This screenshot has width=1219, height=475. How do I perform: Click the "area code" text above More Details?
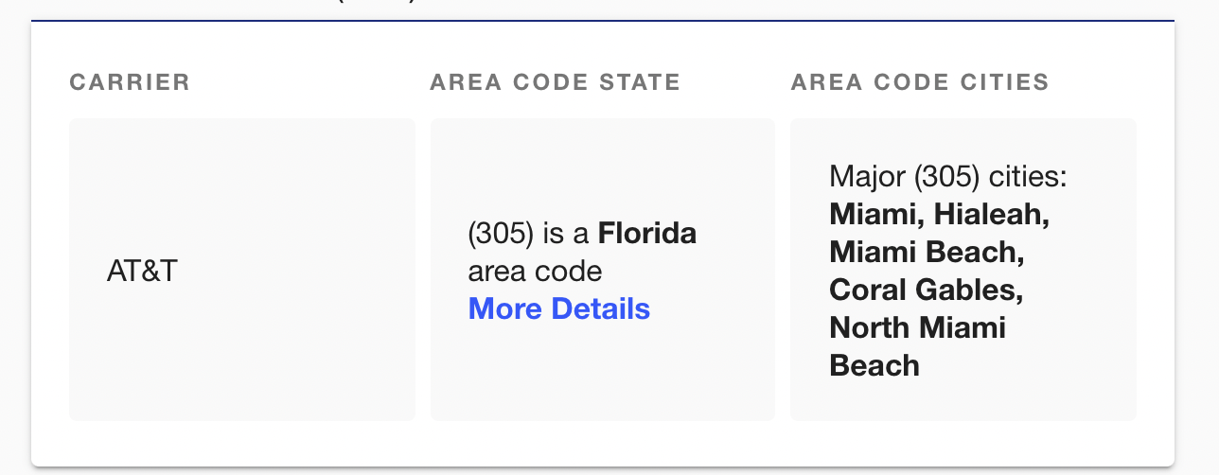coord(535,272)
